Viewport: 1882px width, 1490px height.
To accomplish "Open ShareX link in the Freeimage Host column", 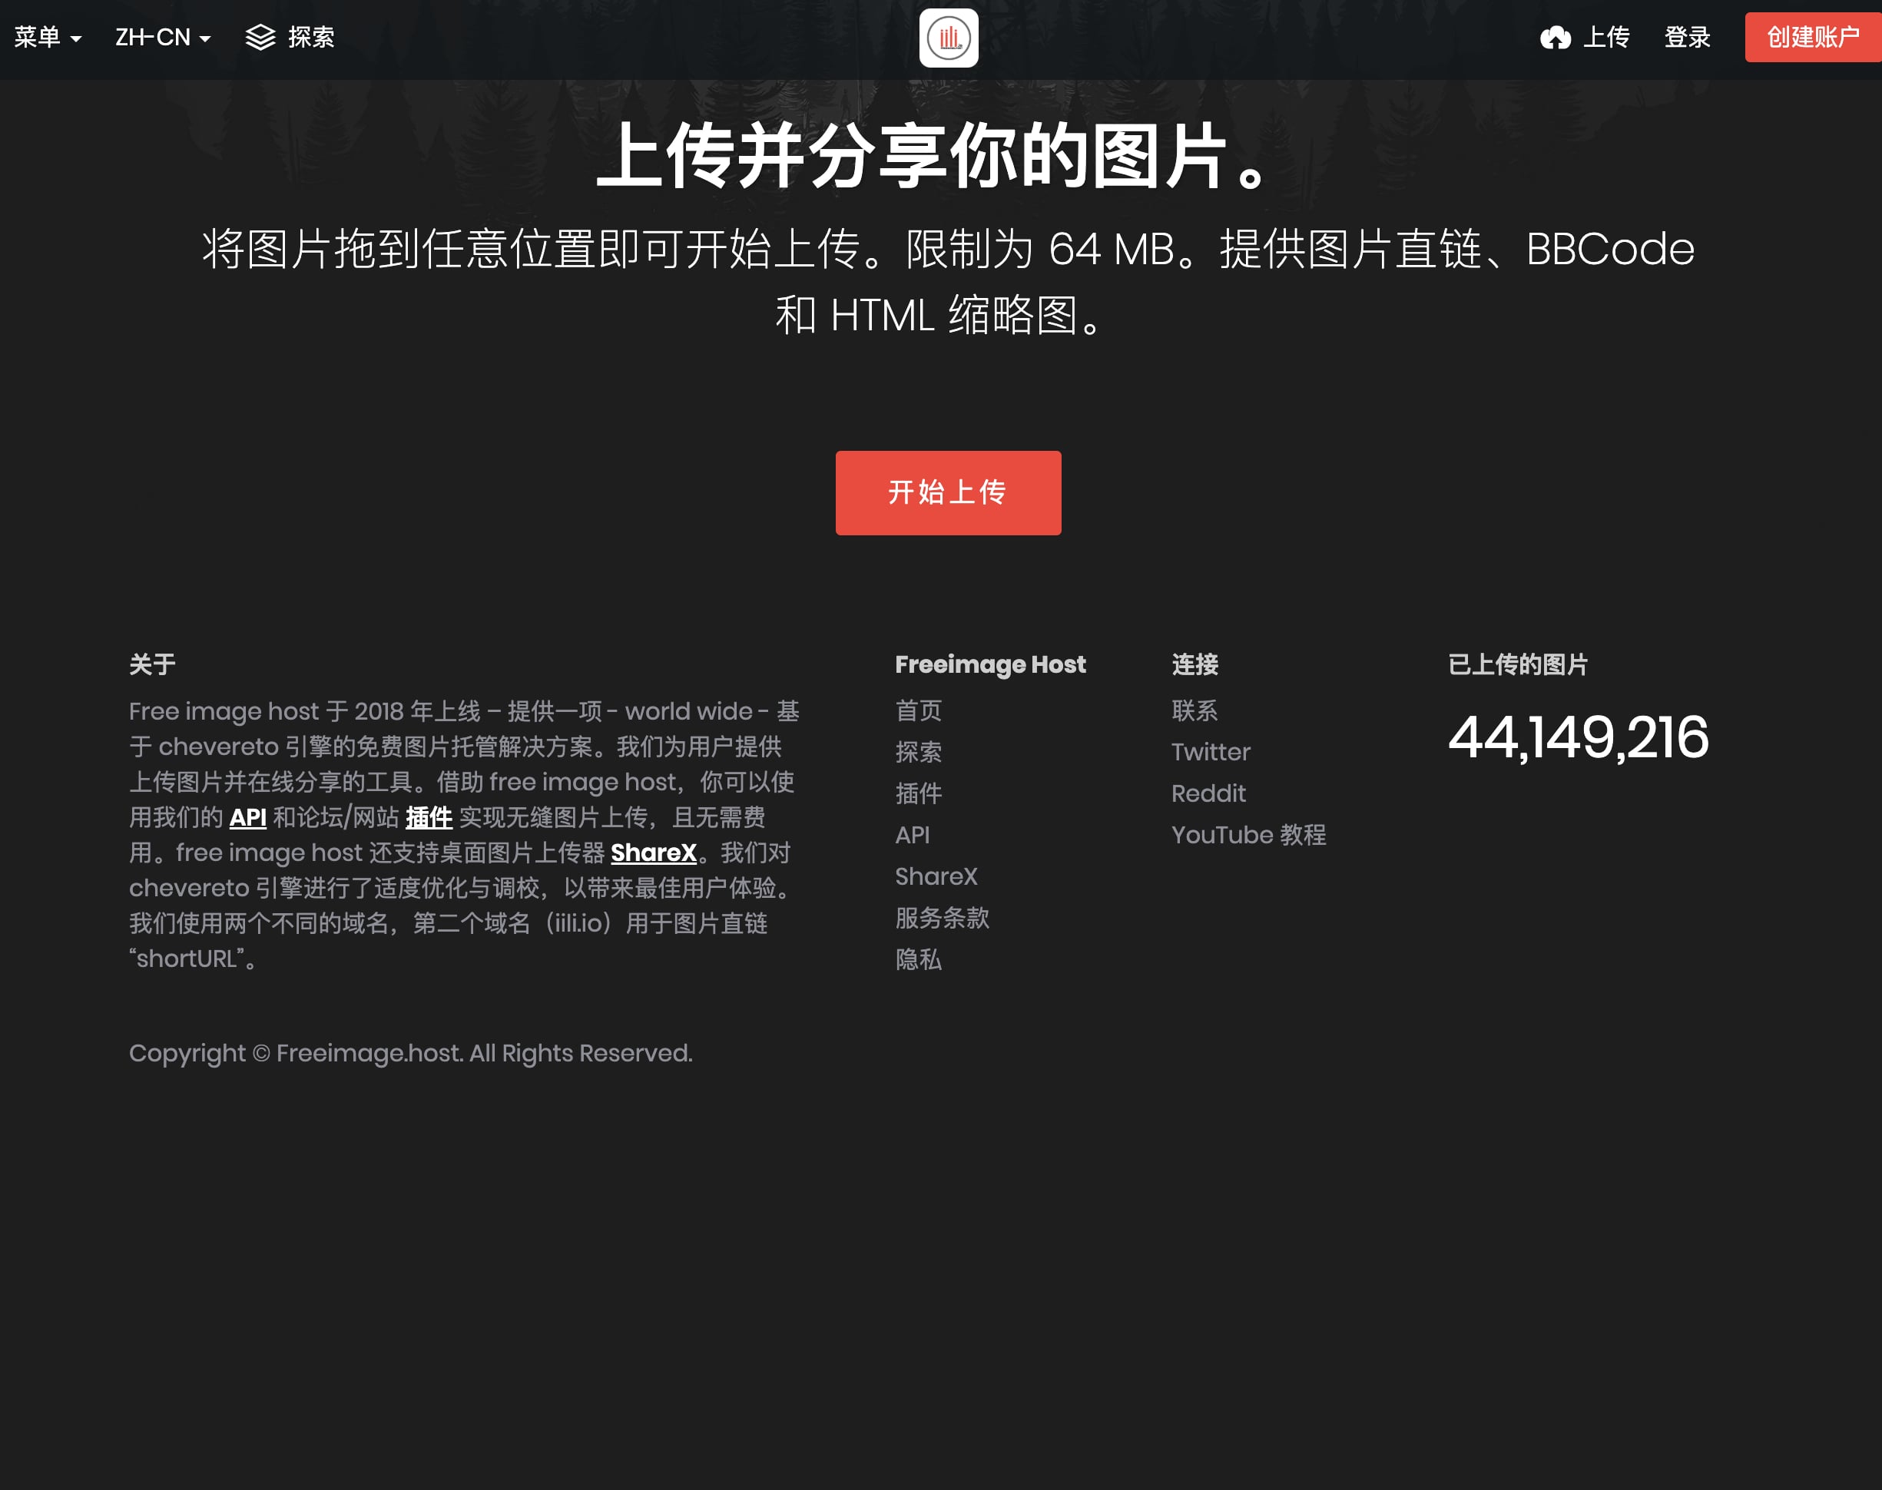I will (936, 876).
